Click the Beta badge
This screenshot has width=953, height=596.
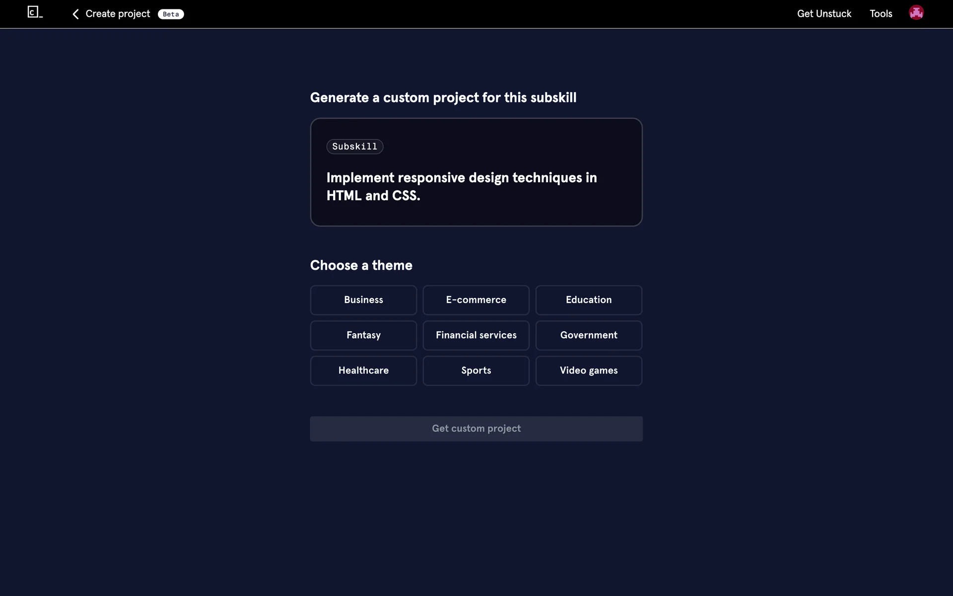[x=171, y=14]
